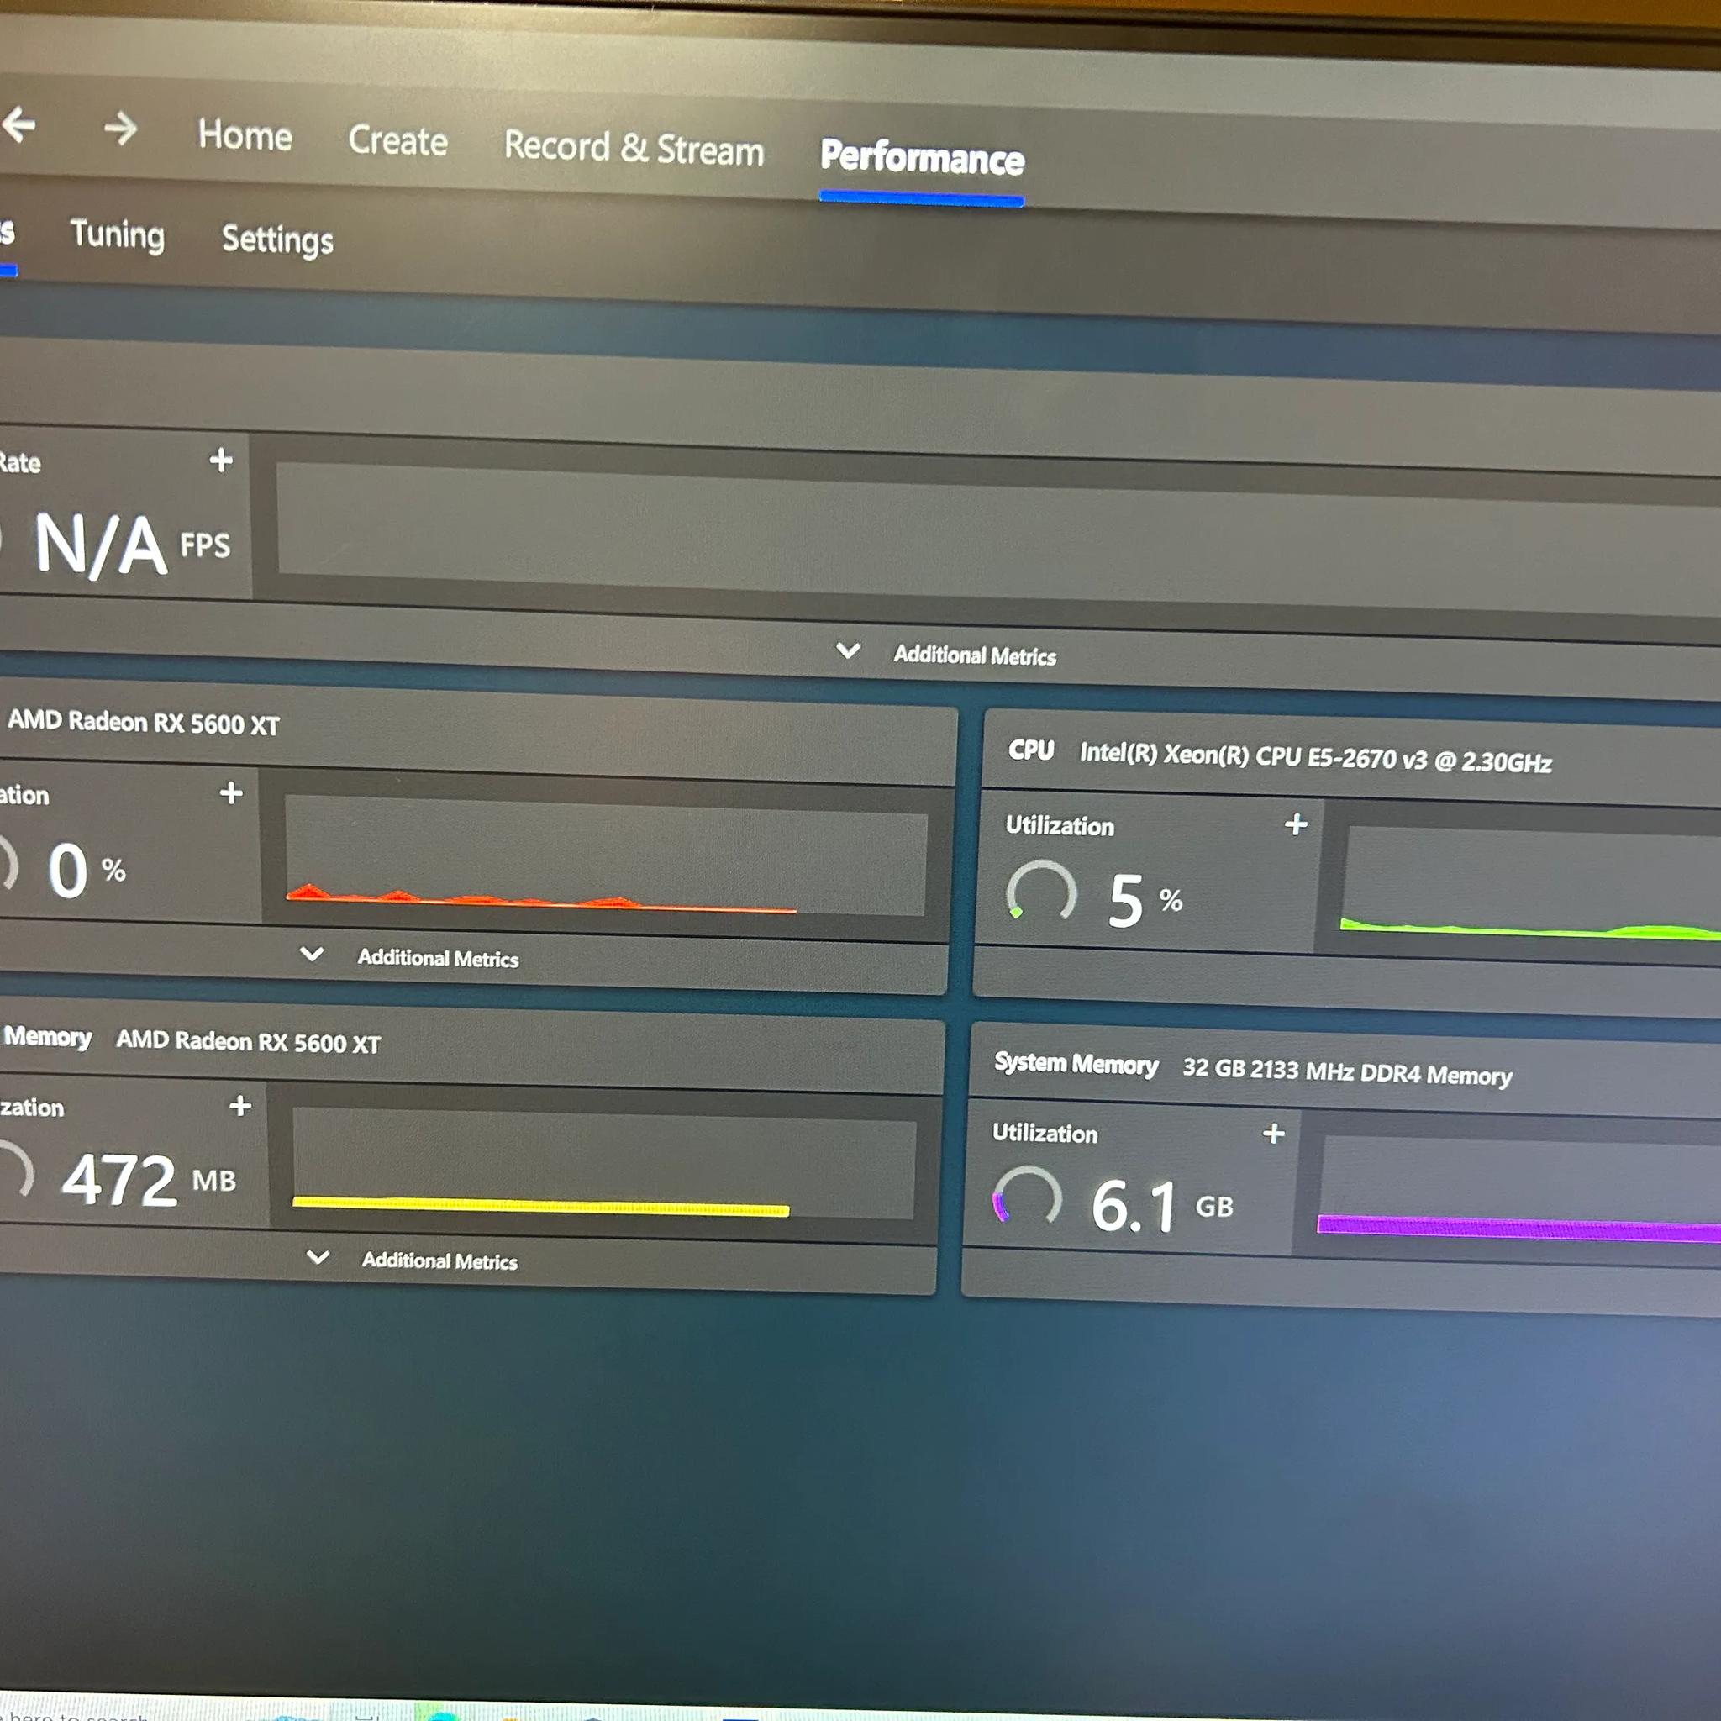Add Frame Rate metric with plus icon
1721x1721 pixels.
[x=221, y=460]
